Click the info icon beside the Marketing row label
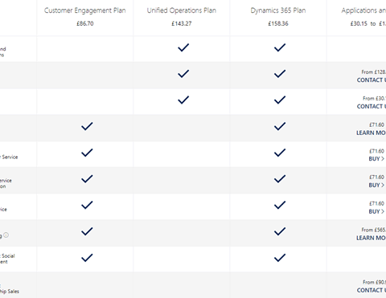 click(6, 235)
